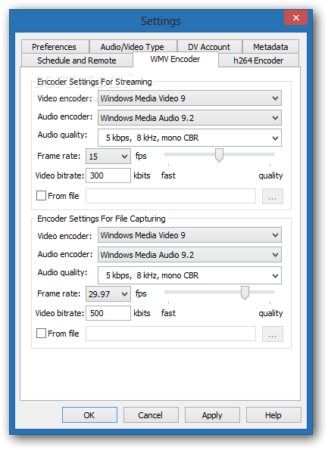
Task: Enable From file checkbox in Streaming section
Action: coord(41,196)
